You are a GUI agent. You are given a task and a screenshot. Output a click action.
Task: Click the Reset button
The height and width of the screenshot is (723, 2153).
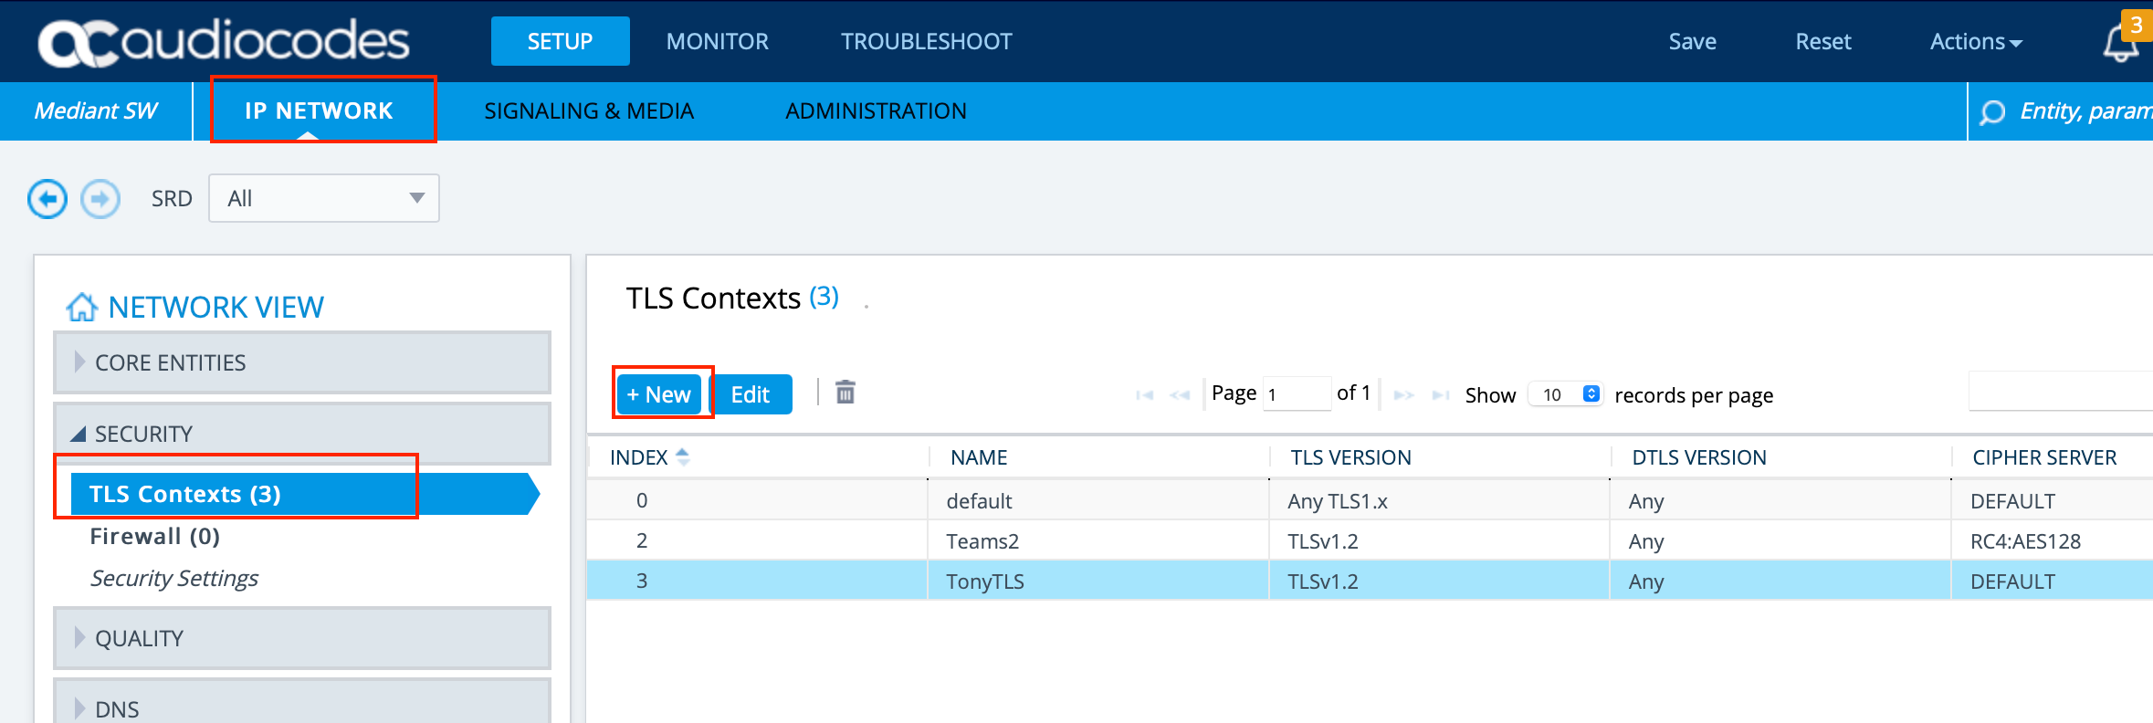point(1823,41)
